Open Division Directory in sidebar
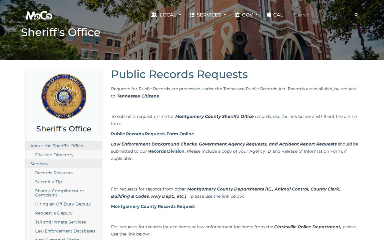The image size is (384, 240). [x=64, y=155]
